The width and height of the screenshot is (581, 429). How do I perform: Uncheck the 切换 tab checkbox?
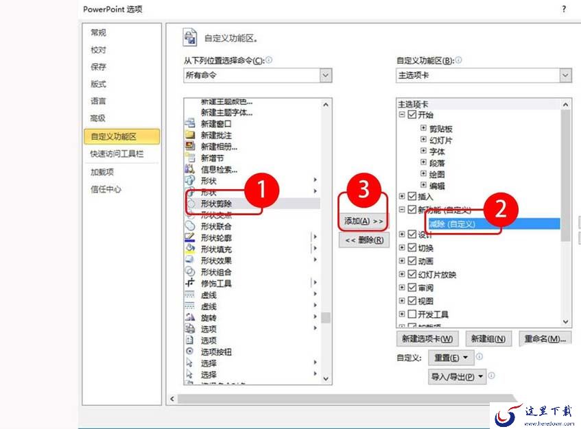[x=412, y=247]
